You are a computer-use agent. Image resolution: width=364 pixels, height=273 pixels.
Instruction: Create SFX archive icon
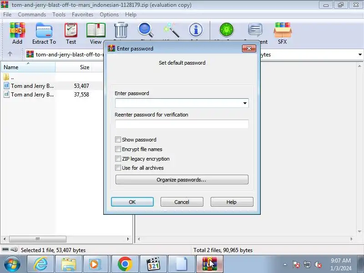[282, 33]
